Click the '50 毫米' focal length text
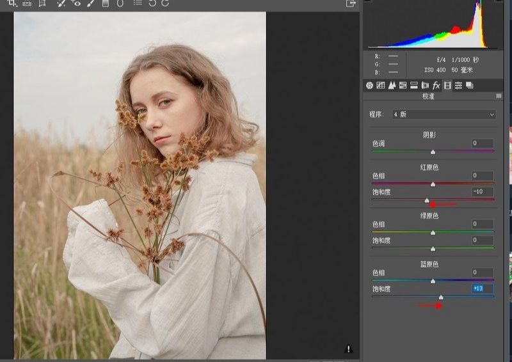512x362 pixels. click(462, 70)
